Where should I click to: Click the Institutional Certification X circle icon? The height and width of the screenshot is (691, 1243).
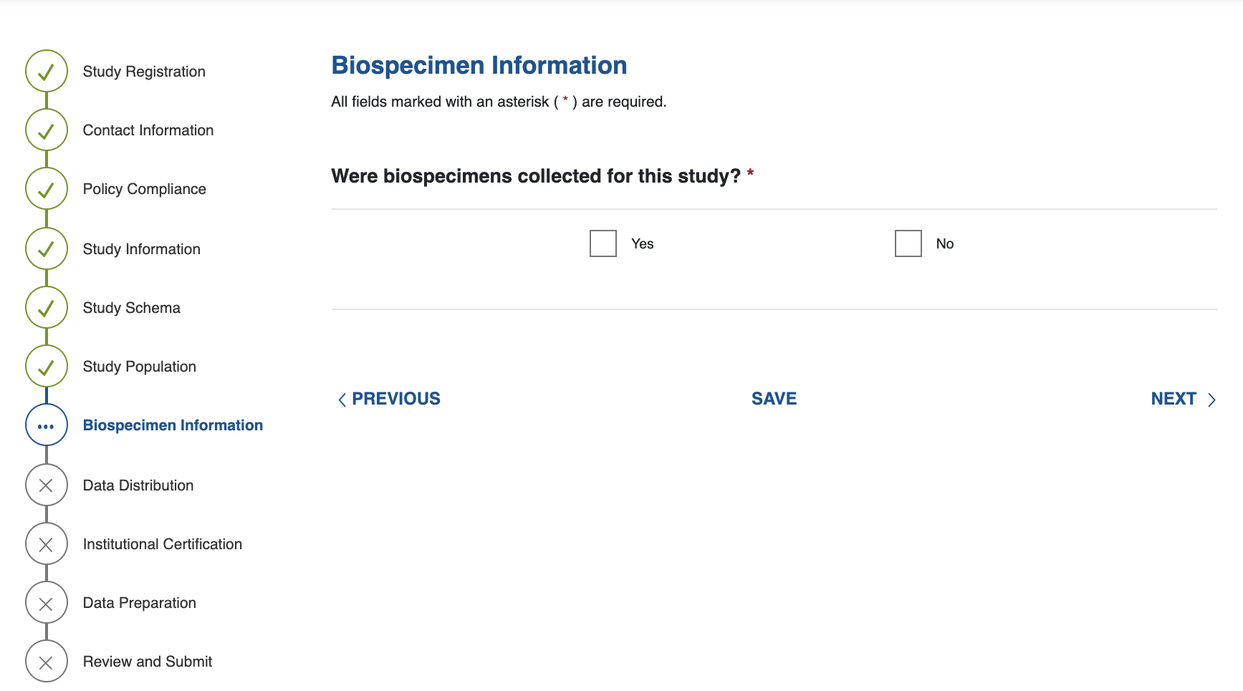[x=47, y=544]
